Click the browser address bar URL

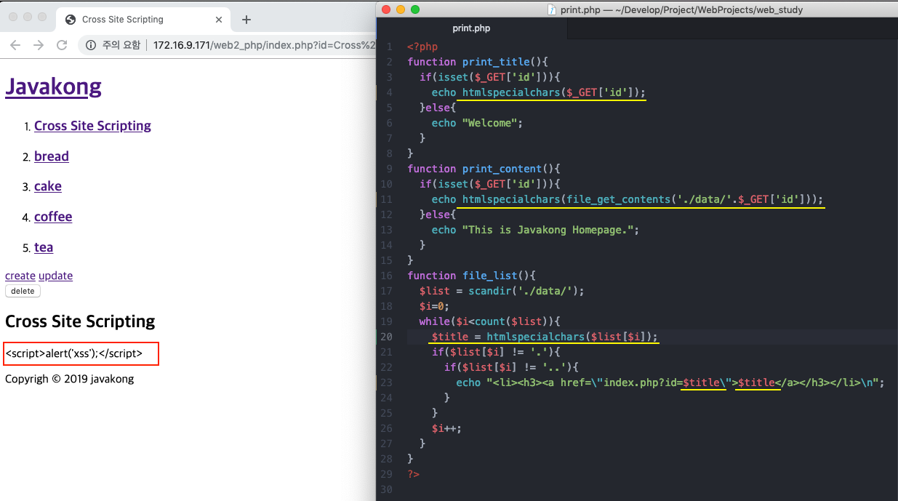tap(264, 45)
